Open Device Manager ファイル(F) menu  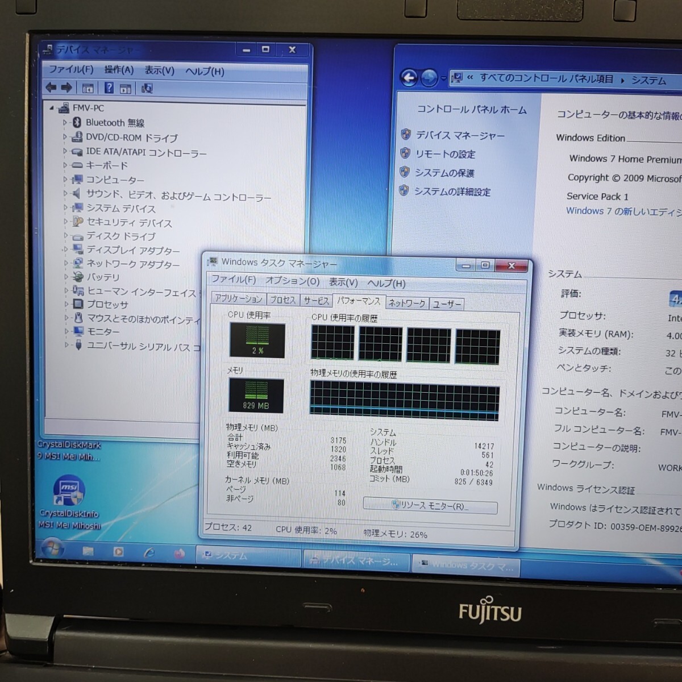71,69
